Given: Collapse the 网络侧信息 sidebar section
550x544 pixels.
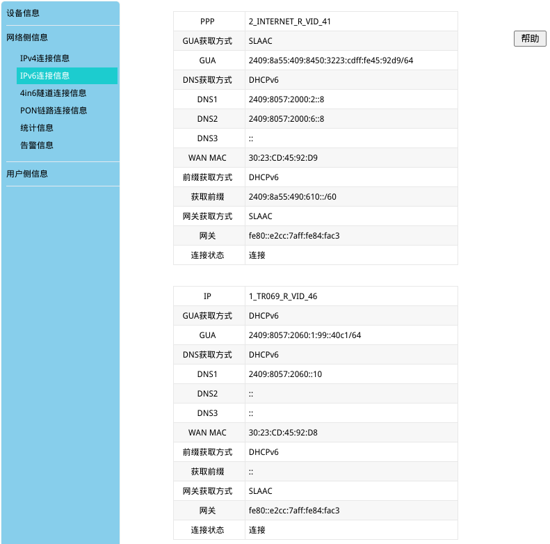Looking at the screenshot, I should pos(27,38).
